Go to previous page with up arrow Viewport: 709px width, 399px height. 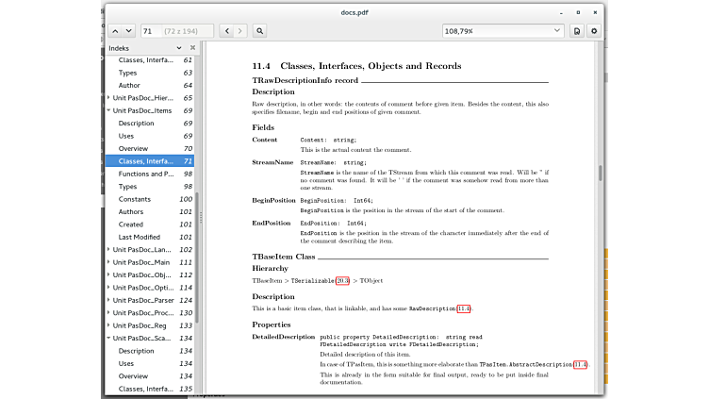(115, 31)
